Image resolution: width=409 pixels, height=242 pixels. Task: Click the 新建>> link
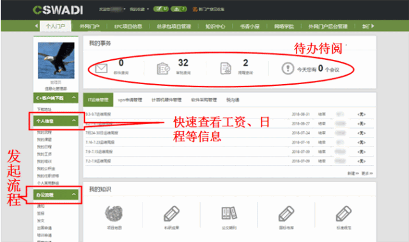(x=353, y=173)
